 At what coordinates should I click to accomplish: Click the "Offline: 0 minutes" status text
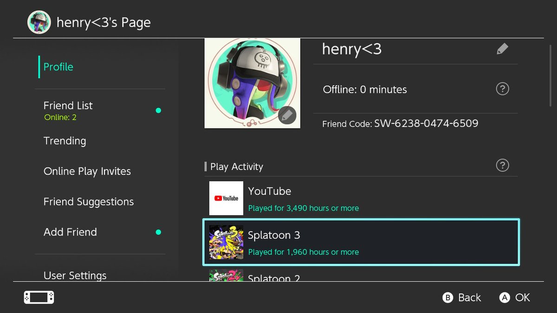click(x=365, y=89)
